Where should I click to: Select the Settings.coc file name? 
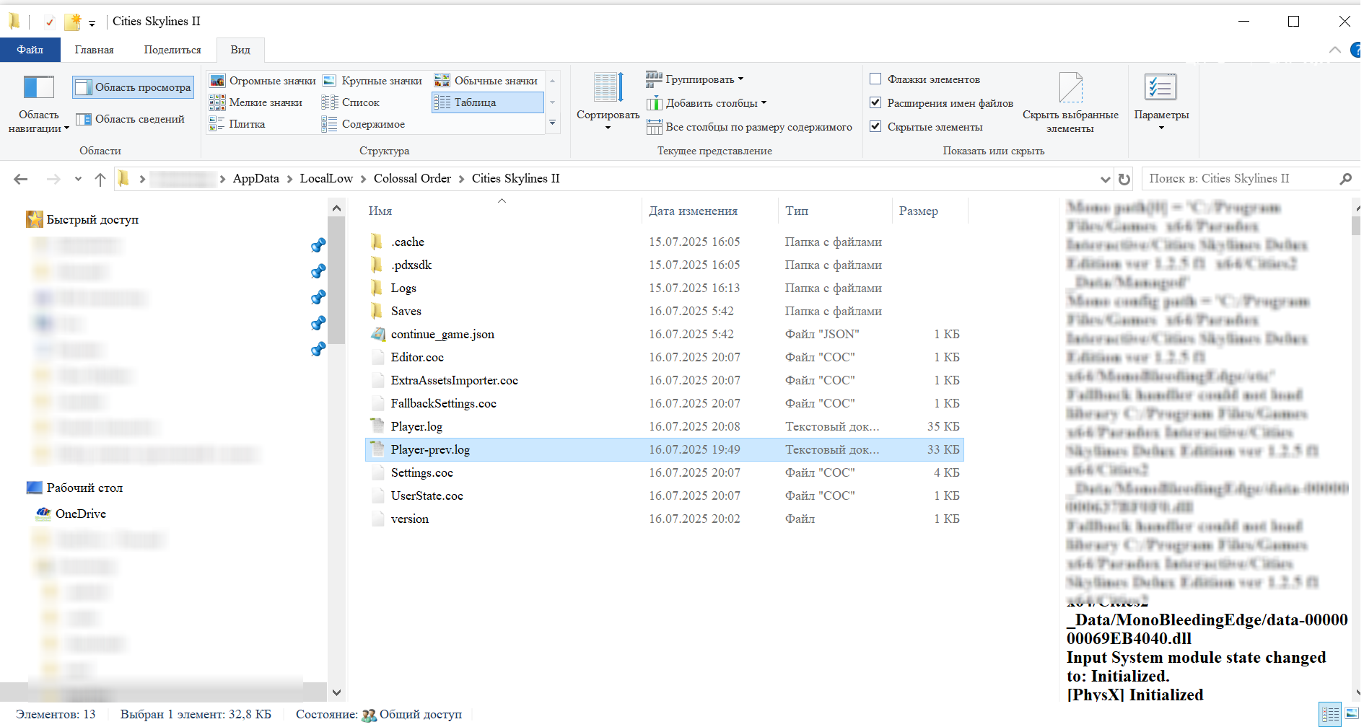coord(422,472)
